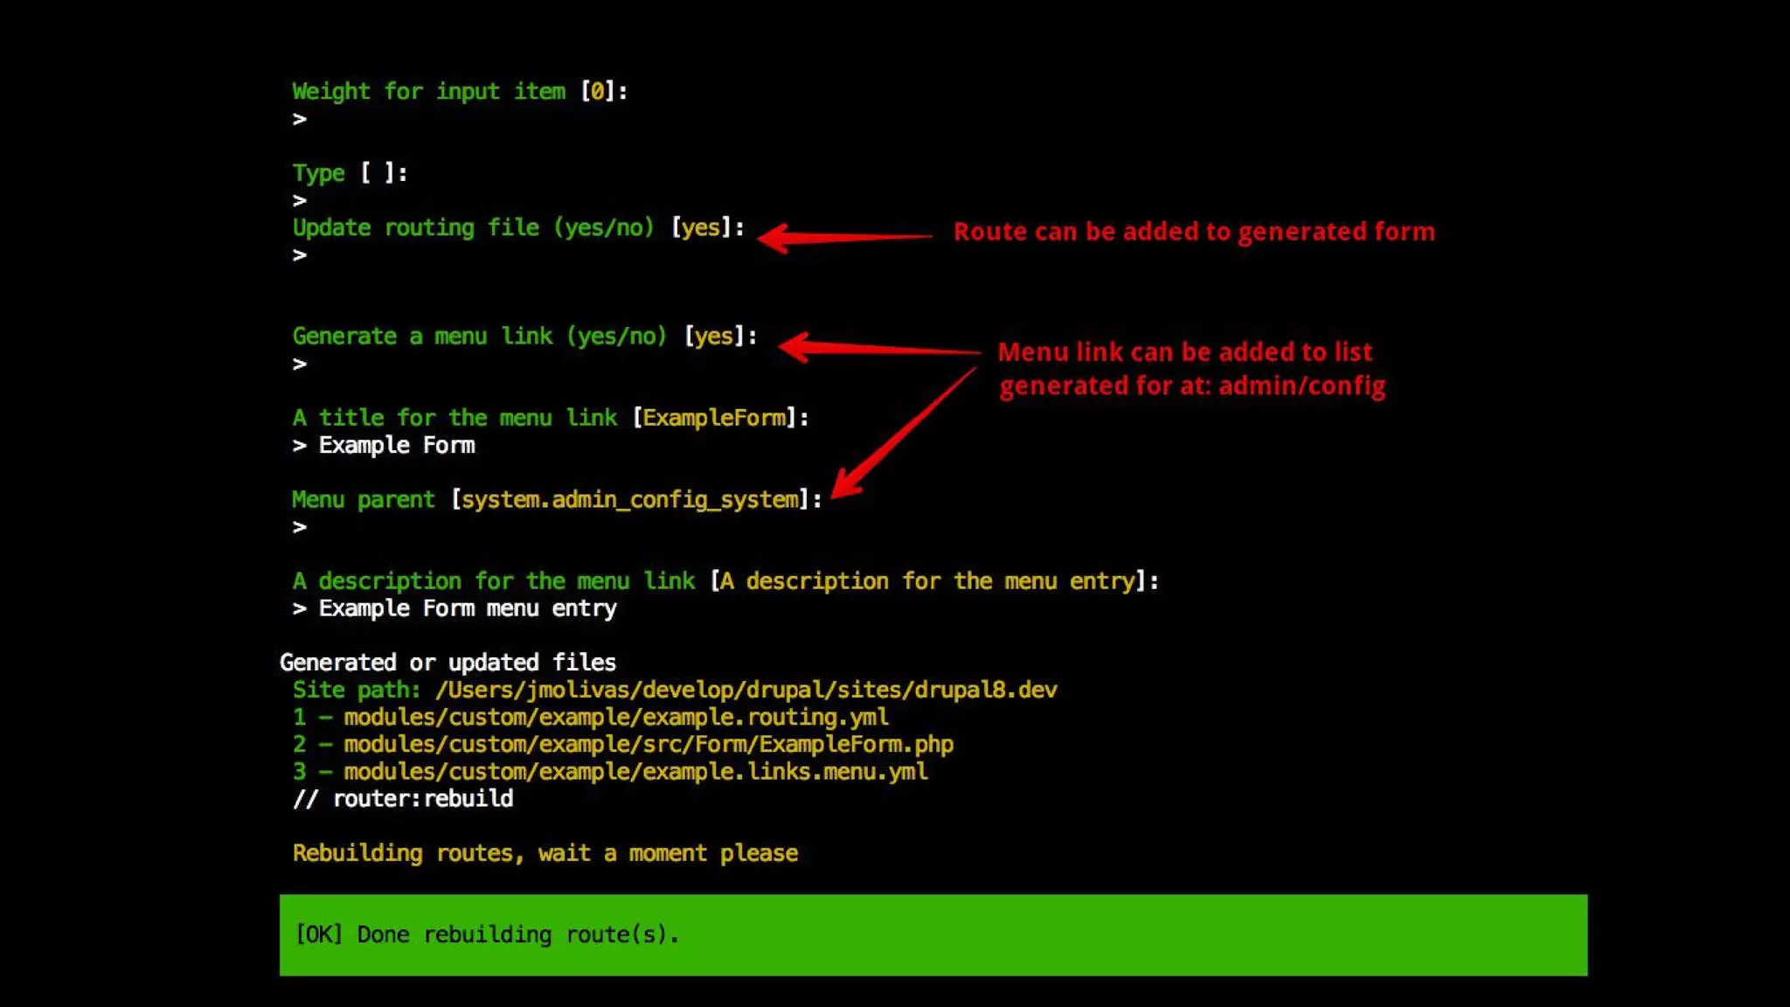Click the example.routing.yml file path
The width and height of the screenshot is (1790, 1007).
pyautogui.click(x=615, y=717)
